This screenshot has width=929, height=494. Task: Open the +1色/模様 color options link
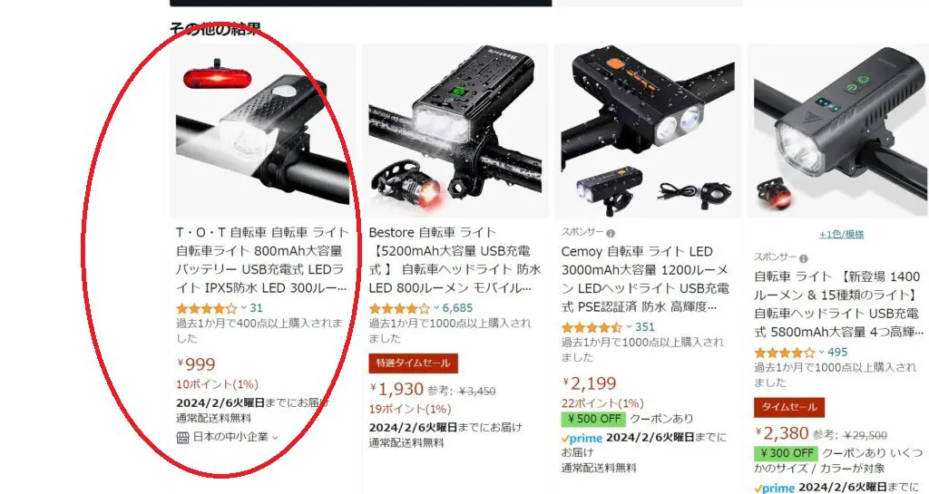pyautogui.click(x=841, y=234)
